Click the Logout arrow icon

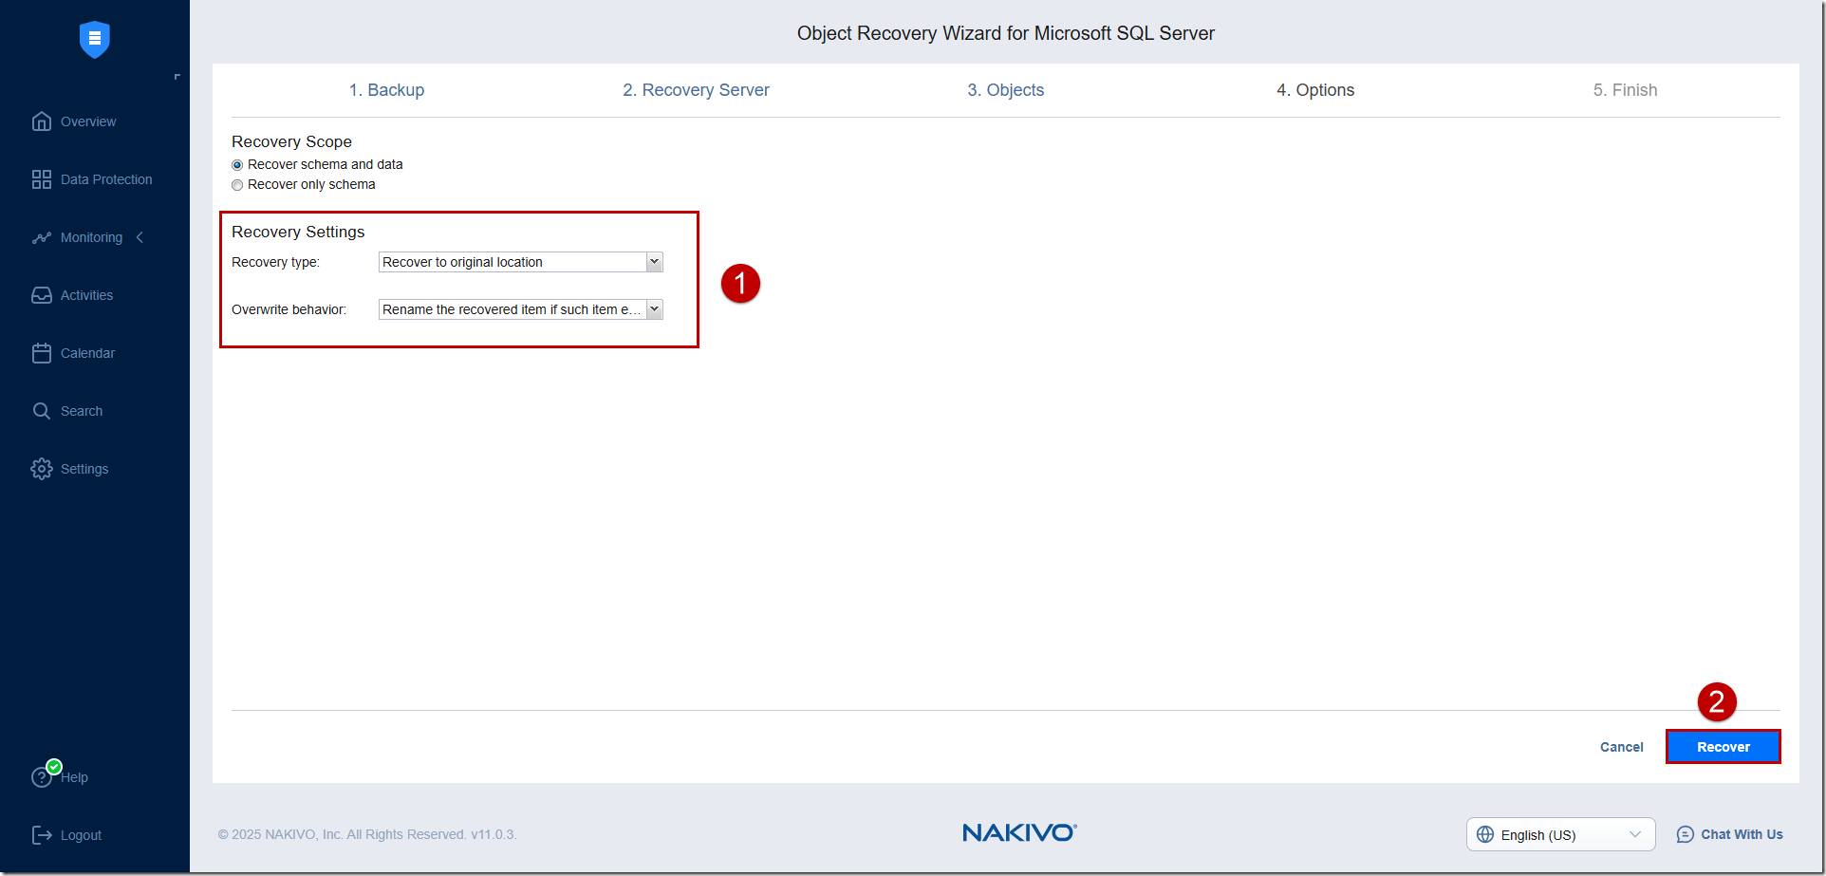pos(42,835)
